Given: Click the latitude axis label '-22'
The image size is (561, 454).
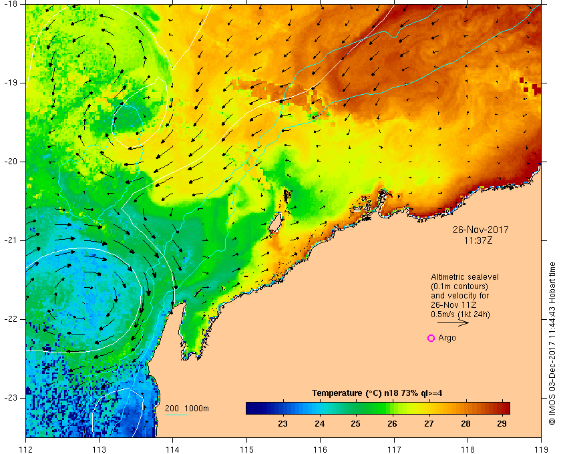Looking at the screenshot, I should [11, 318].
